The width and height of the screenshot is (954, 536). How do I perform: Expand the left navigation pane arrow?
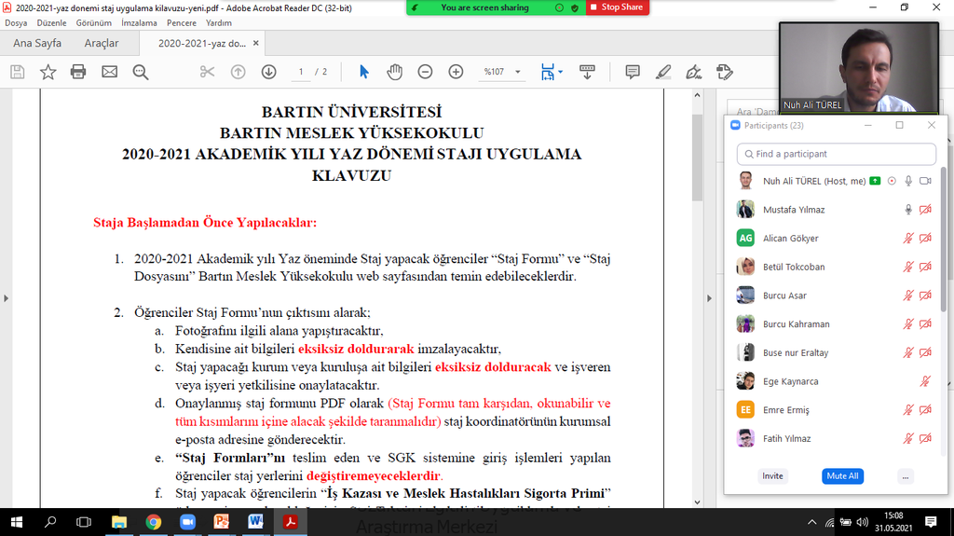[x=6, y=298]
